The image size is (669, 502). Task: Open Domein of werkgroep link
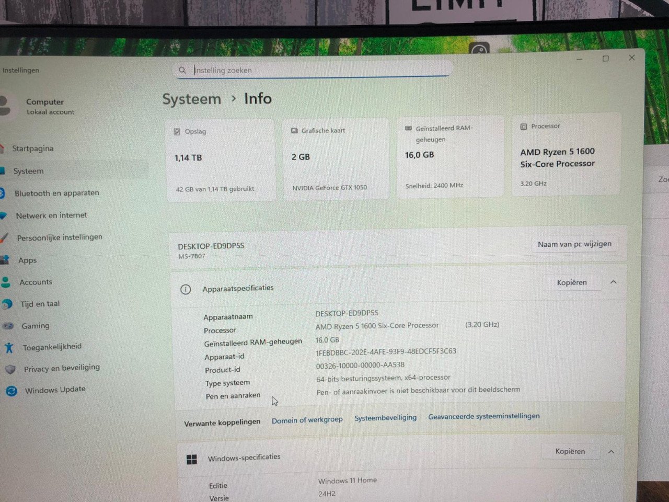[307, 420]
